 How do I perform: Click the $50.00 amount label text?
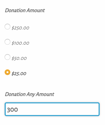[19, 58]
